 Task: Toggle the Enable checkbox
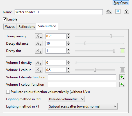click(4, 19)
